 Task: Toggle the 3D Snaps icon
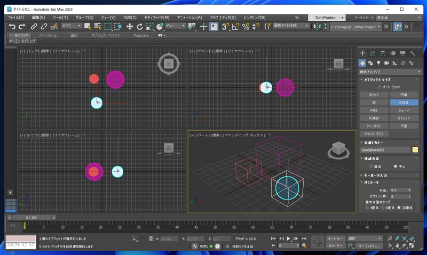pyautogui.click(x=225, y=26)
